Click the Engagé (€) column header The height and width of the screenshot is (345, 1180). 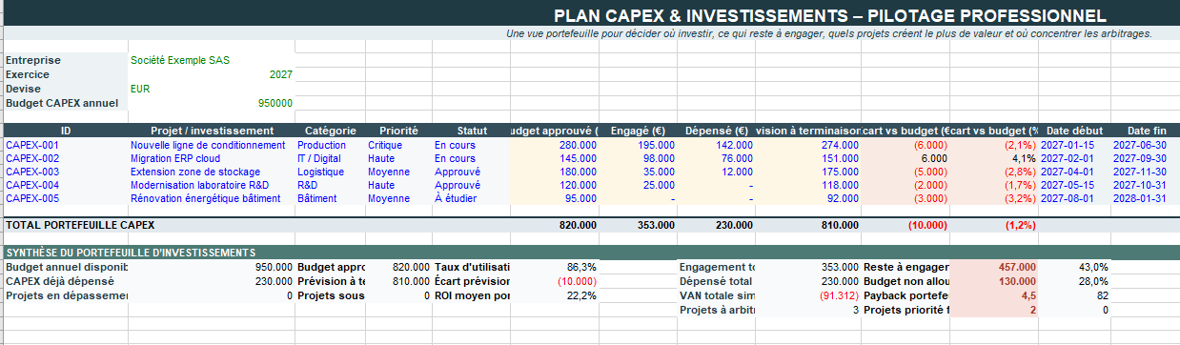coord(639,131)
